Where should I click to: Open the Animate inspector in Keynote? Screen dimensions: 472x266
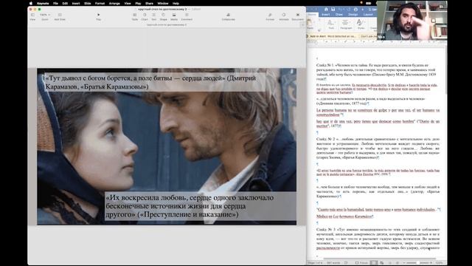tap(284, 16)
